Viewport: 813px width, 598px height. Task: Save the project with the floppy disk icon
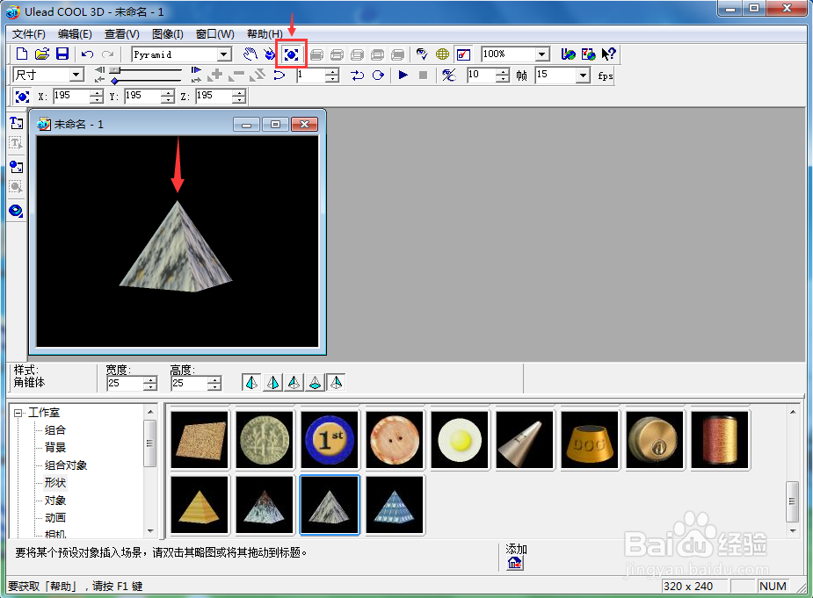click(x=62, y=54)
